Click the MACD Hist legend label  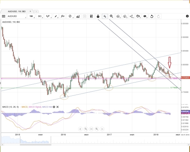(x=47, y=107)
